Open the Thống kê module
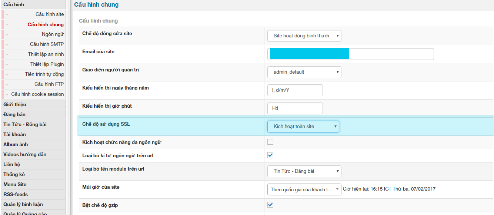 click(x=33, y=174)
